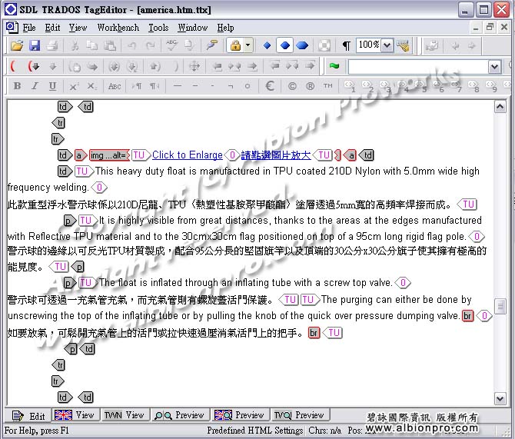Viewport: 515px width, 439px height.
Task: Open the Workbench menu
Action: (118, 28)
